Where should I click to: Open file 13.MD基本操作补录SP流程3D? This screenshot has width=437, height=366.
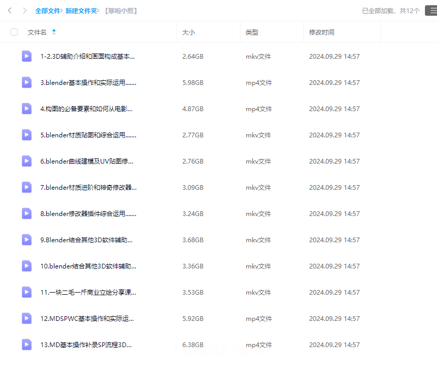click(x=86, y=345)
